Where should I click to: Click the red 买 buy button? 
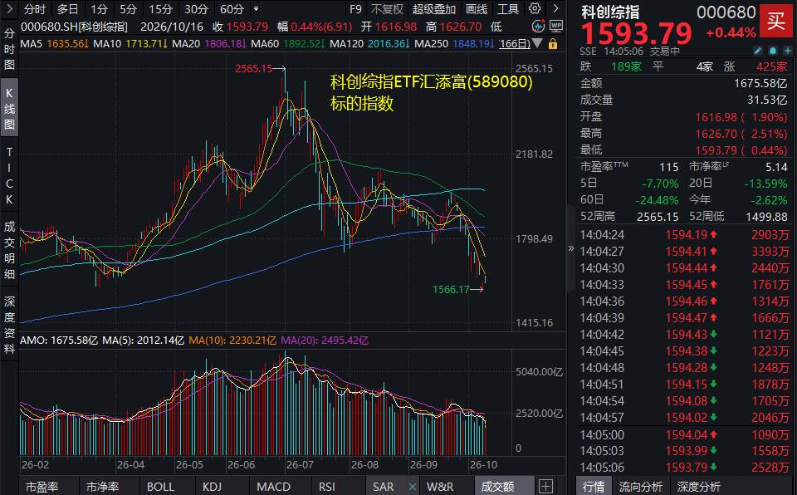(776, 21)
